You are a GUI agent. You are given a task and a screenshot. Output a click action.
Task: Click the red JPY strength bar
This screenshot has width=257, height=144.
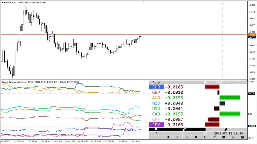pyautogui.click(x=212, y=125)
